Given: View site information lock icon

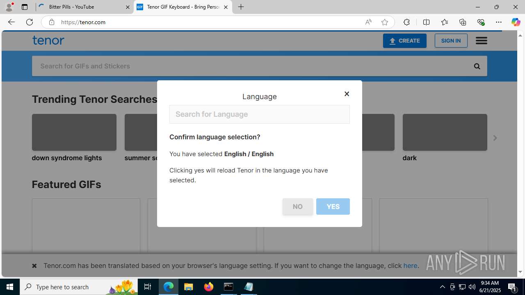Looking at the screenshot, I should (x=51, y=22).
